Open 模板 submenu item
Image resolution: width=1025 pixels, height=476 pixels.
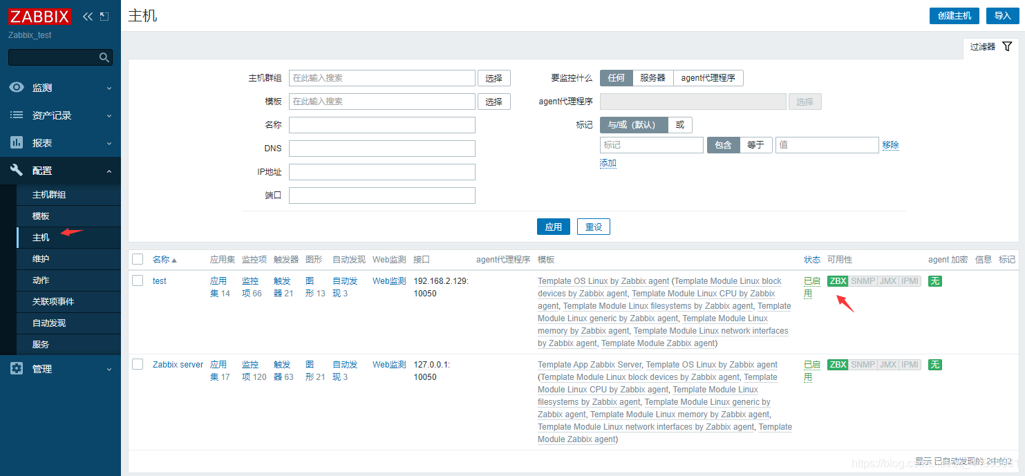(x=68, y=216)
